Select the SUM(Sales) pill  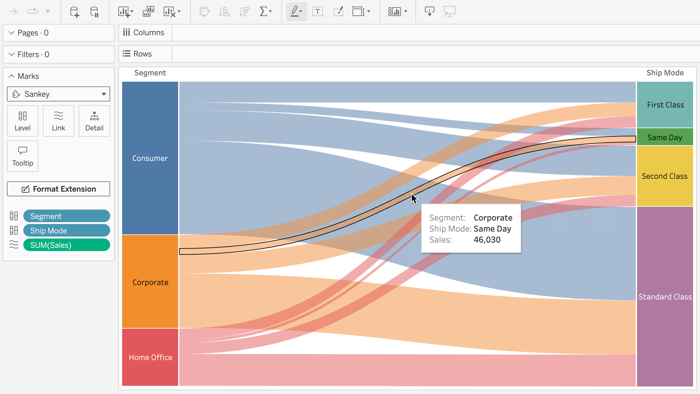point(66,245)
